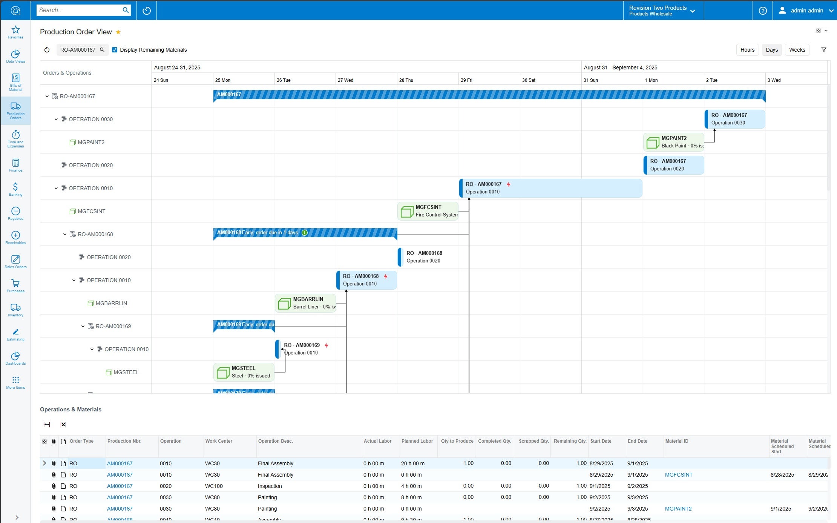Viewport: 837px width, 523px height.
Task: Export the Operations & Materials table to Excel
Action: coord(63,424)
